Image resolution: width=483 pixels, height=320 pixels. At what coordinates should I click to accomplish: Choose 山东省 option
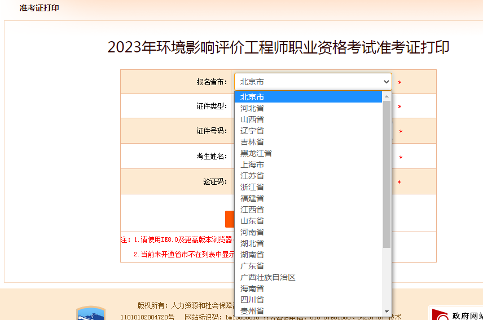pos(308,221)
